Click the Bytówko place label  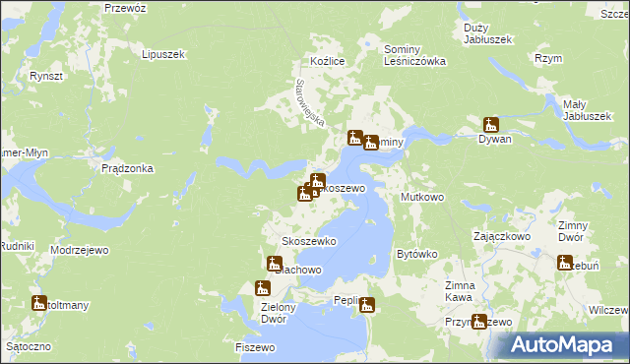coord(417,254)
